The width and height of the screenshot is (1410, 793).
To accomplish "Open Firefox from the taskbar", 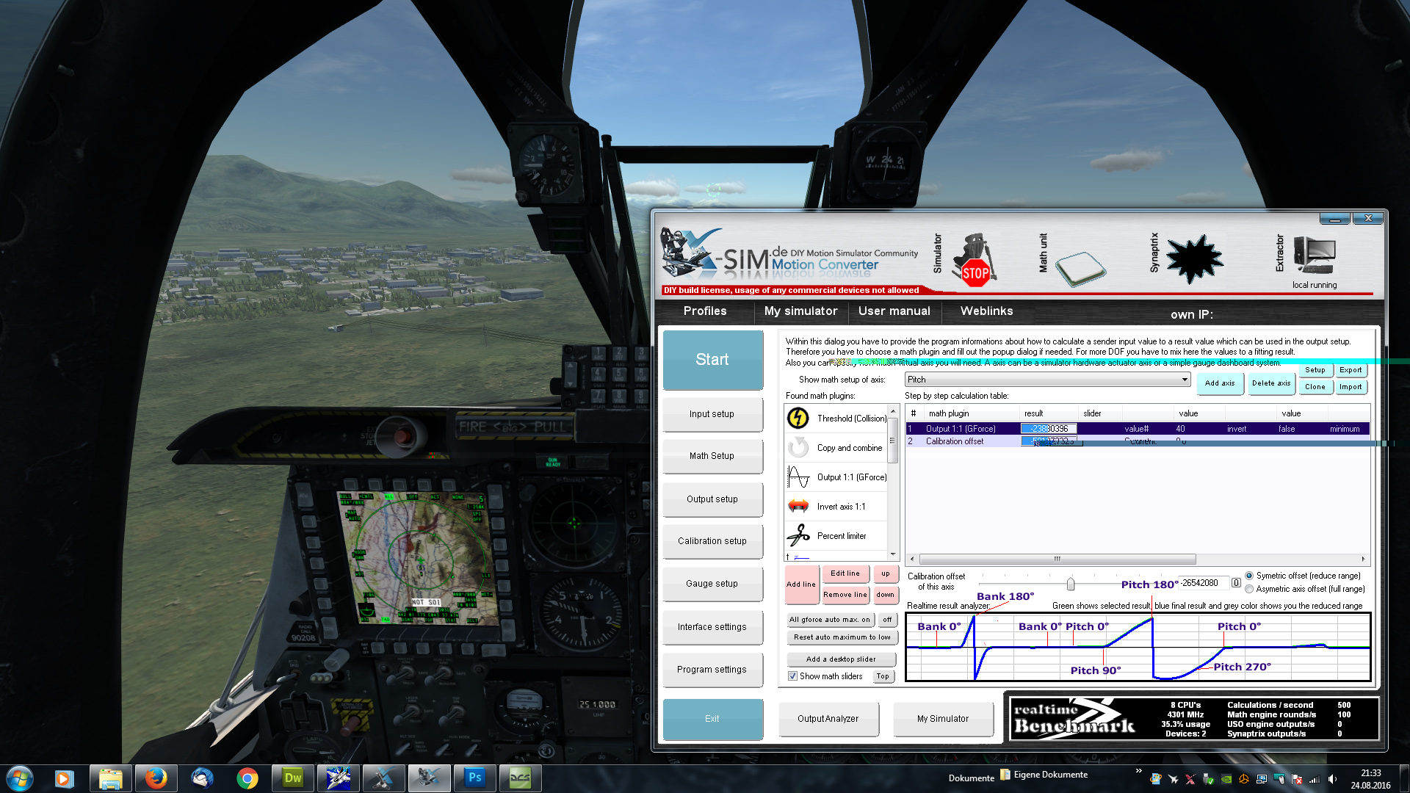I will (155, 778).
